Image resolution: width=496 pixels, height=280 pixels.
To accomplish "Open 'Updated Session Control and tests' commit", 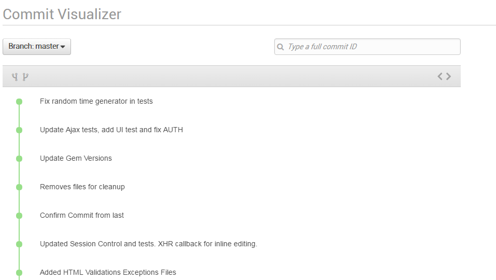I will (x=148, y=244).
